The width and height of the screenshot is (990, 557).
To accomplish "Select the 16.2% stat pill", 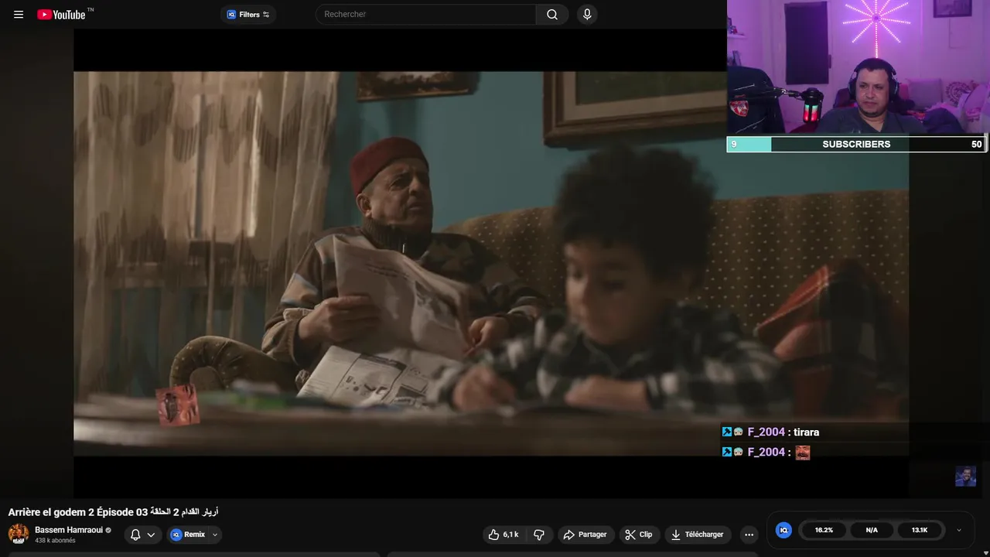I will 824,530.
